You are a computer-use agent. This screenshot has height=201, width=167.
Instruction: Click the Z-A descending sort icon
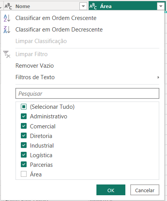[x=7, y=30]
